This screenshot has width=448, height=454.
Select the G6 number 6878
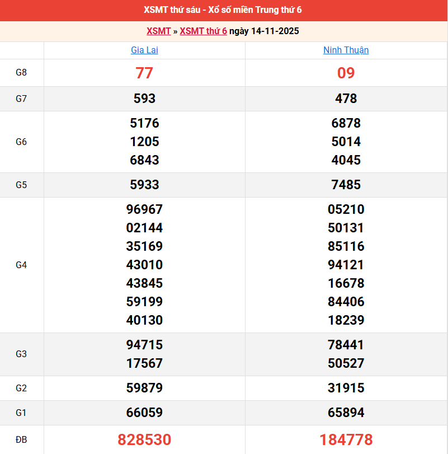pyautogui.click(x=346, y=123)
